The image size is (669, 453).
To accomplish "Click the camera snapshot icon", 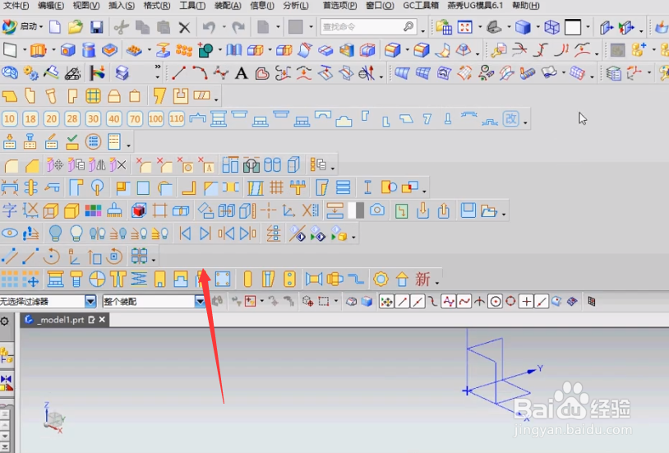I will 377,210.
